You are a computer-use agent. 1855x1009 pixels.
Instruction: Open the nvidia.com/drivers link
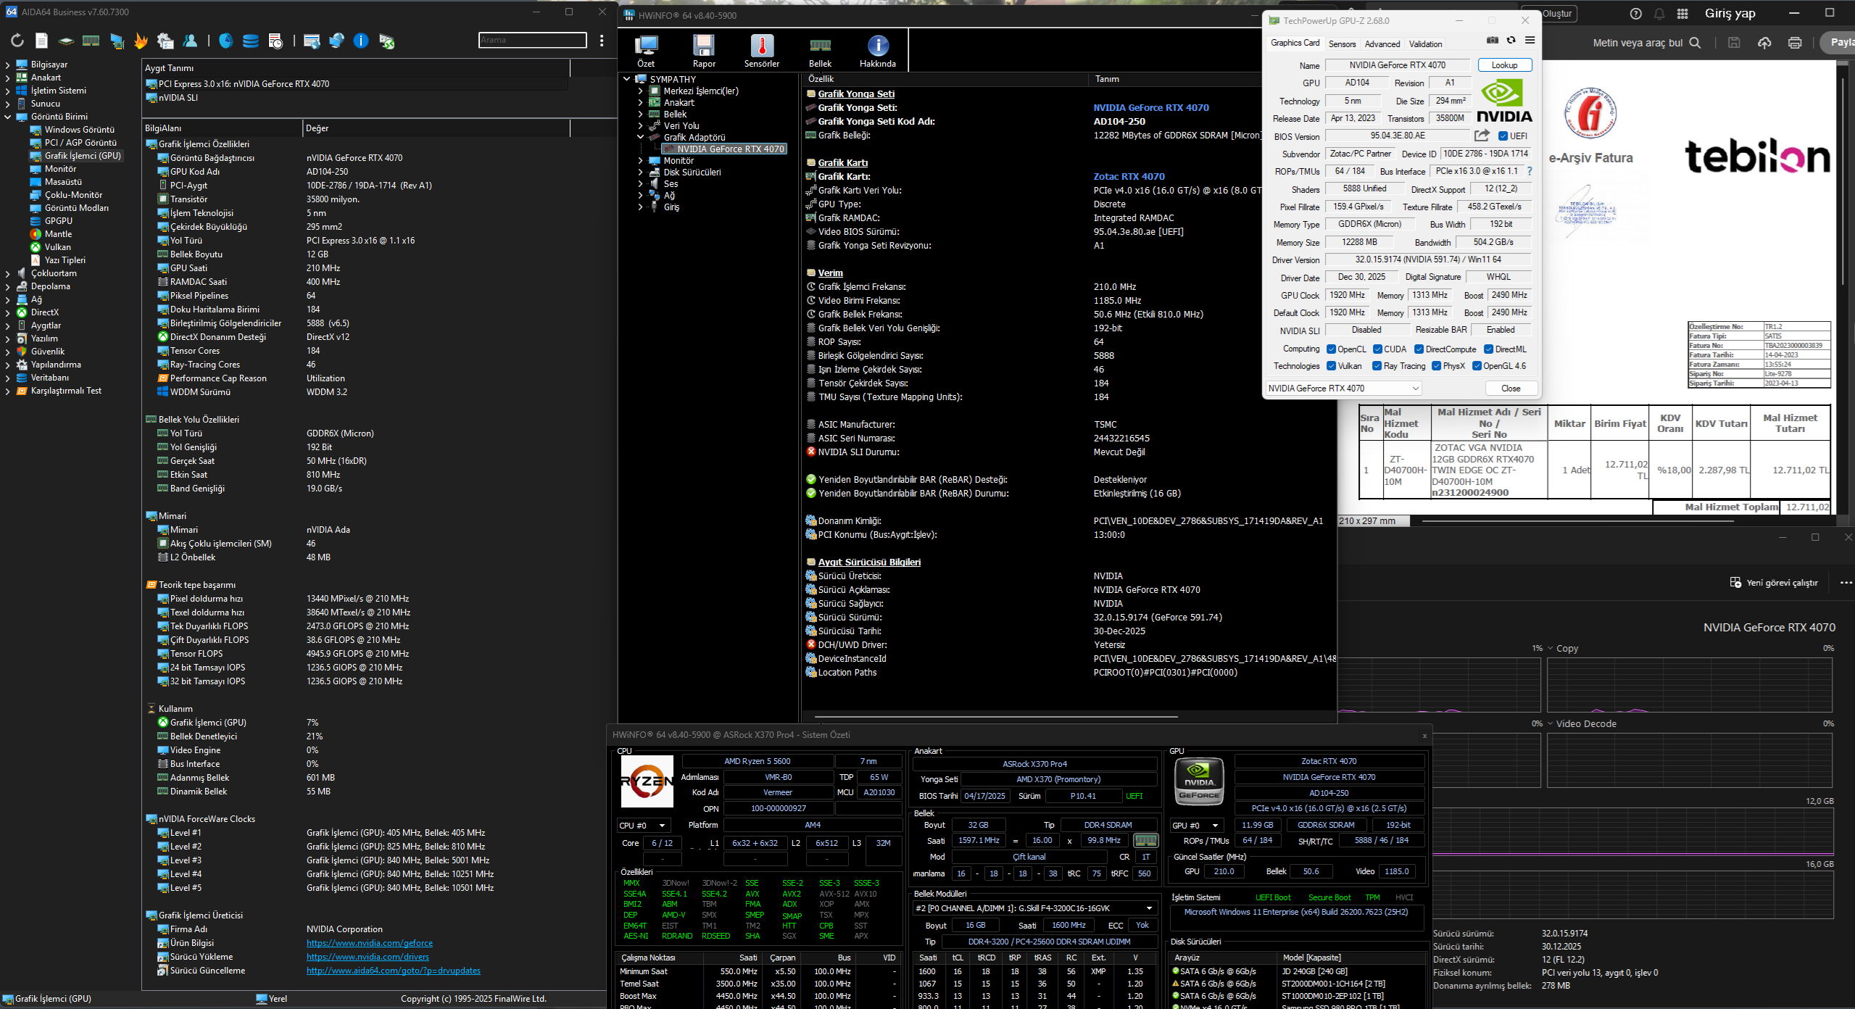point(368,957)
